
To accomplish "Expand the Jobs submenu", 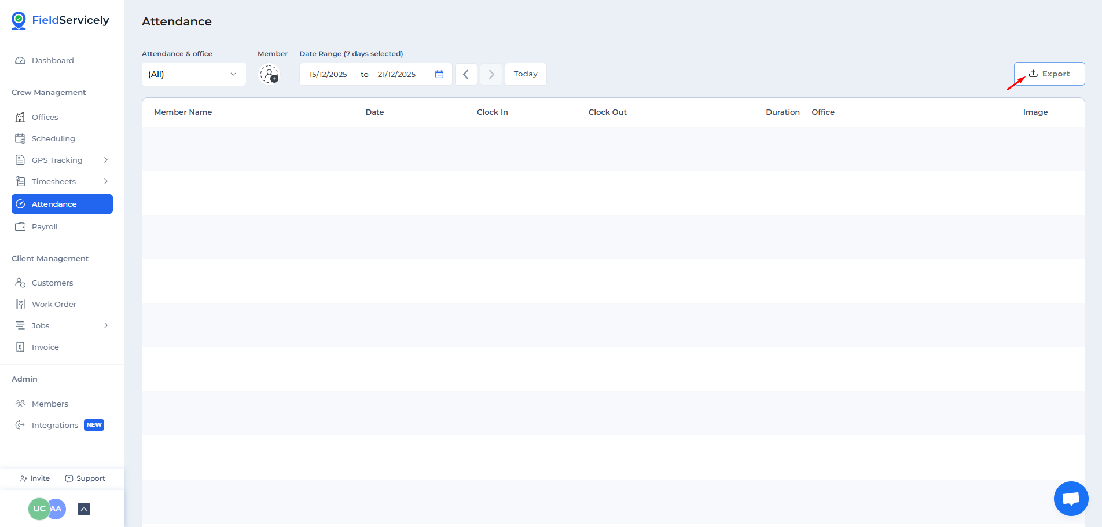I will click(106, 325).
